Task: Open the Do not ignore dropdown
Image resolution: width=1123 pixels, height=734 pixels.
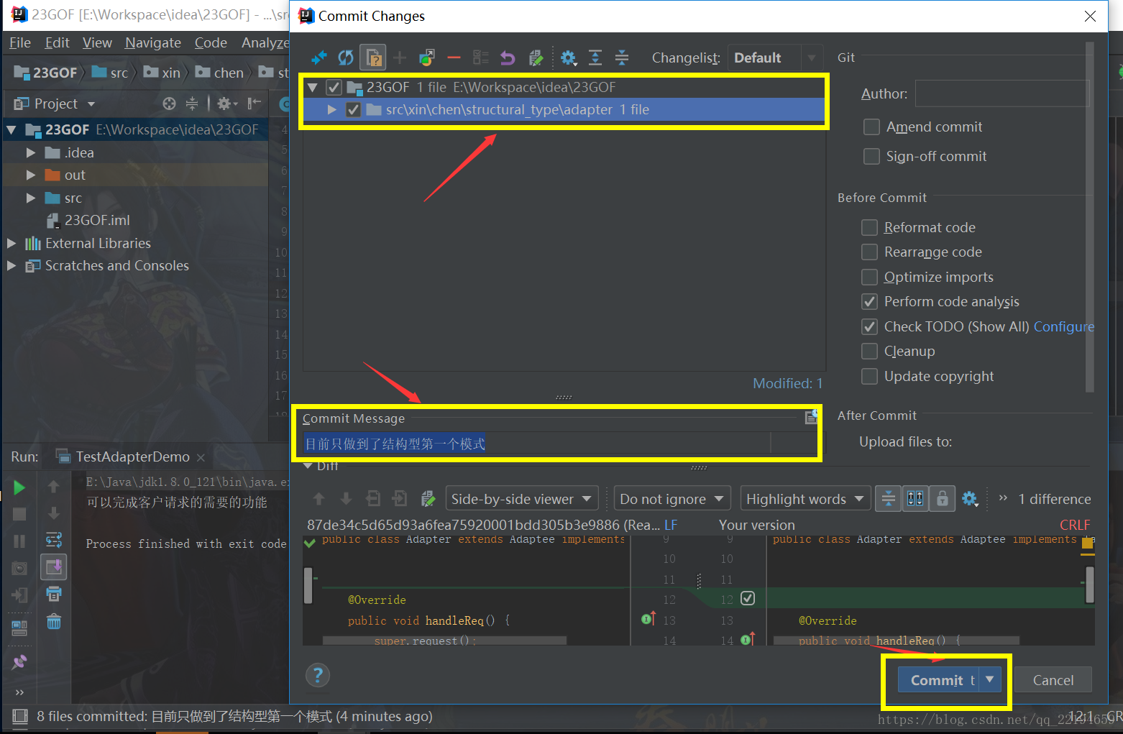Action: [x=672, y=499]
